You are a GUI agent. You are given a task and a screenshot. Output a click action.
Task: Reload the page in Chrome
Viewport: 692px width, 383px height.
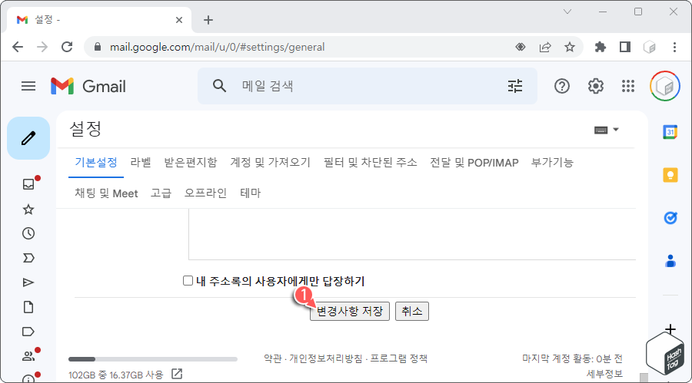67,47
